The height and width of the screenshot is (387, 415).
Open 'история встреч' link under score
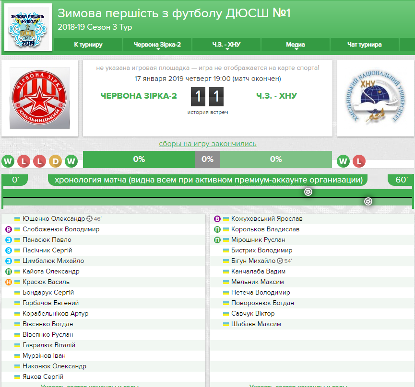tap(208, 112)
